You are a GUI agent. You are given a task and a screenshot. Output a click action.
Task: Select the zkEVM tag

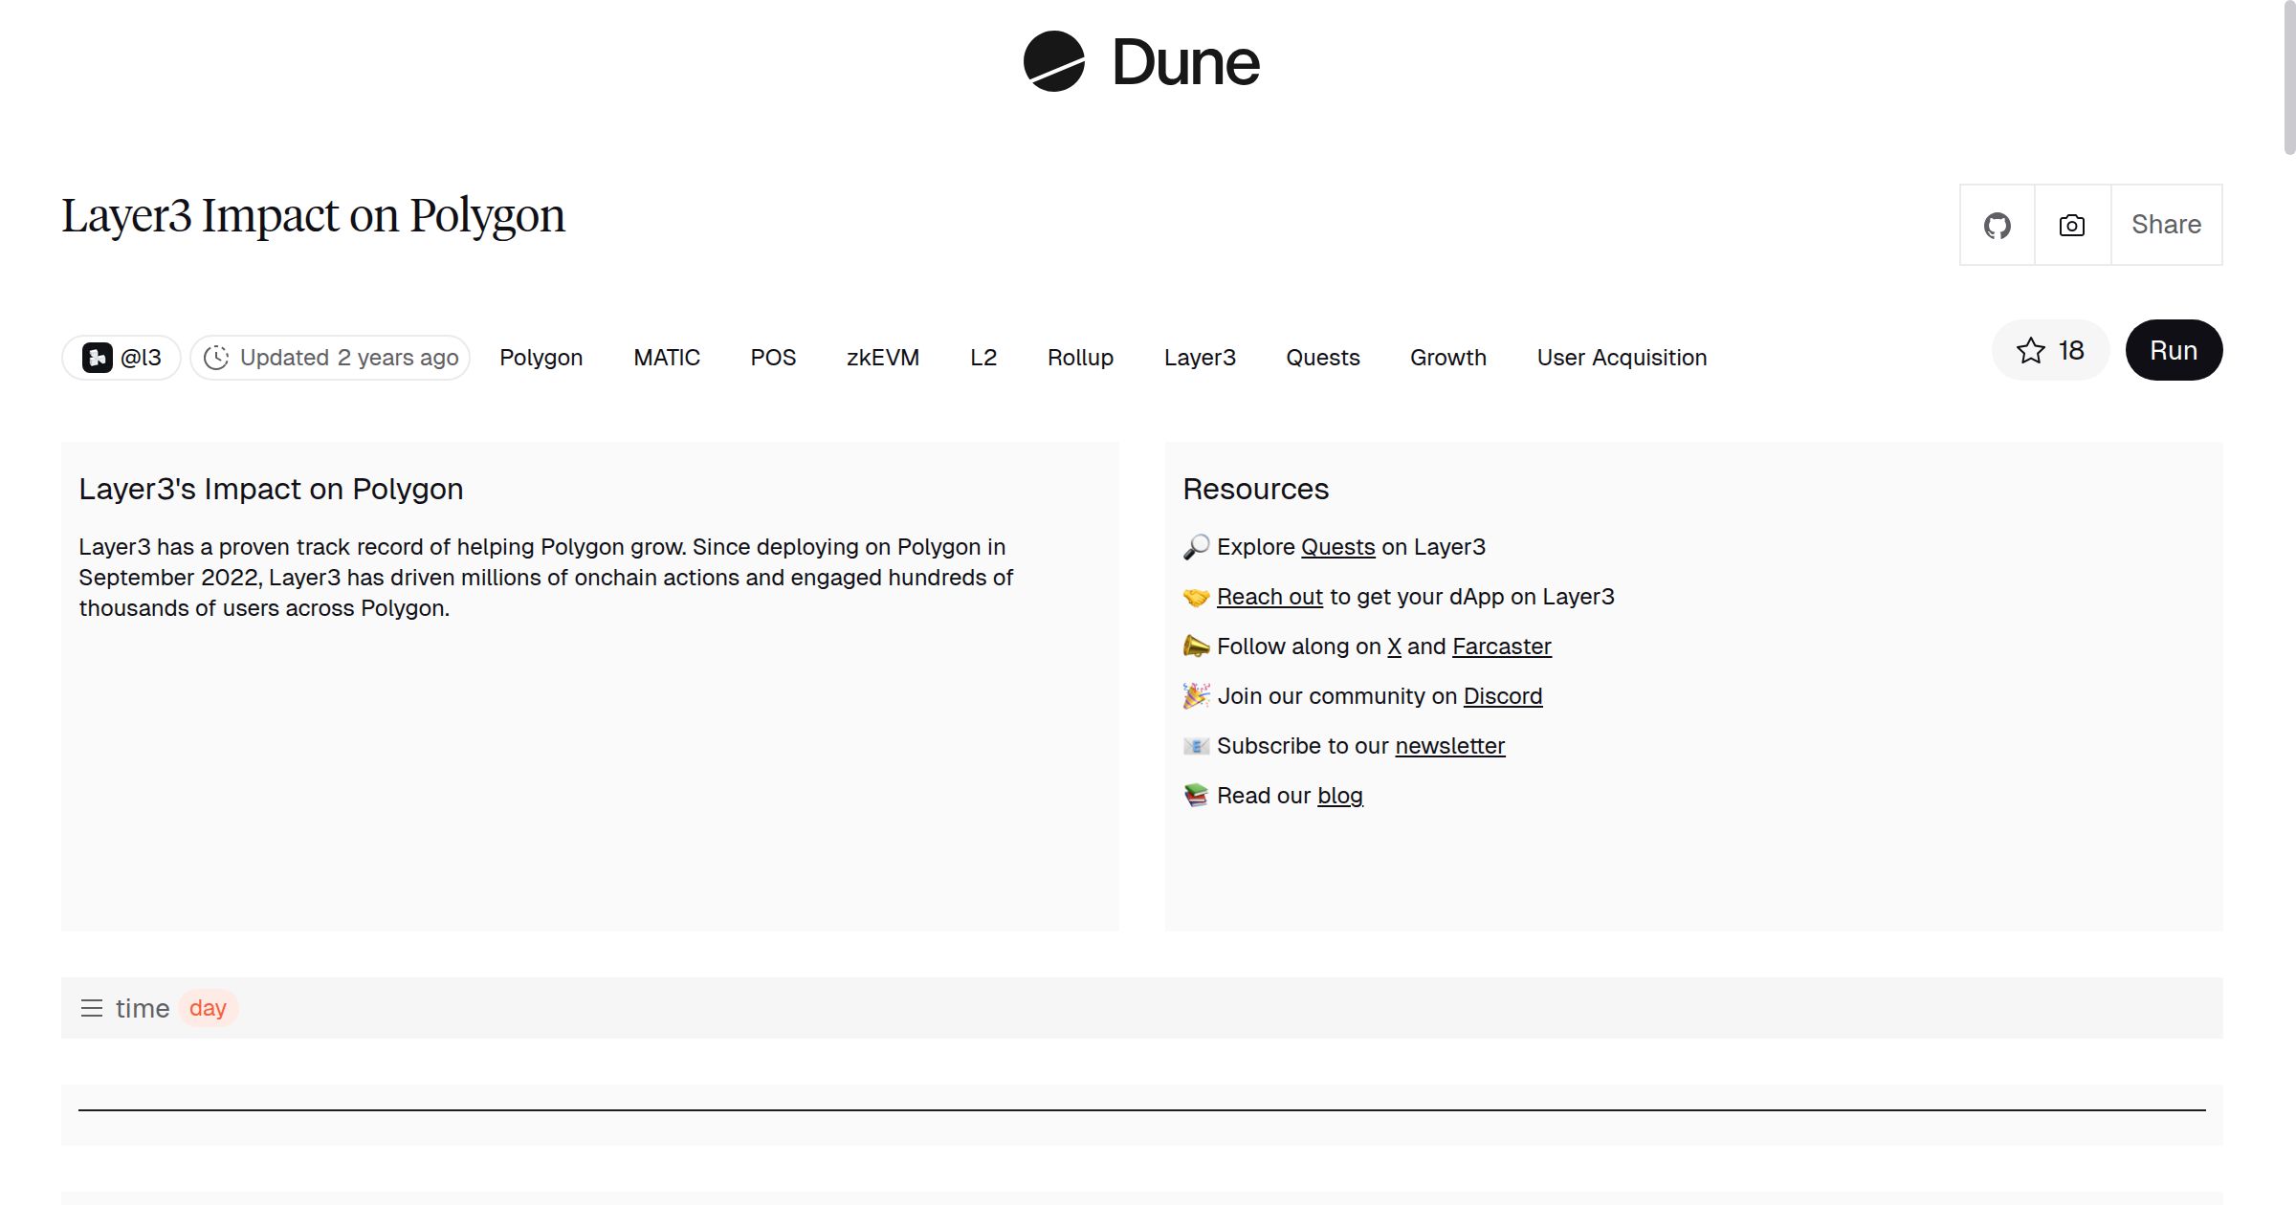point(882,358)
